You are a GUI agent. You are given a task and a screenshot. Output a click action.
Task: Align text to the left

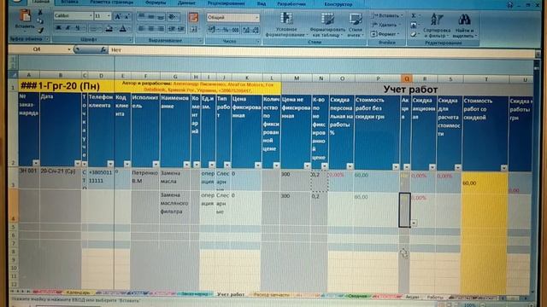(141, 29)
